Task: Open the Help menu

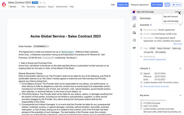Action: coord(71,7)
